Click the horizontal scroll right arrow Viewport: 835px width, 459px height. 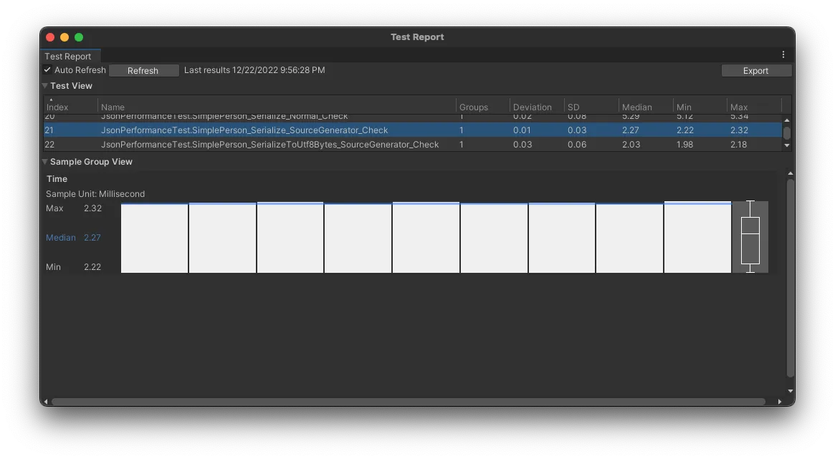coord(780,402)
